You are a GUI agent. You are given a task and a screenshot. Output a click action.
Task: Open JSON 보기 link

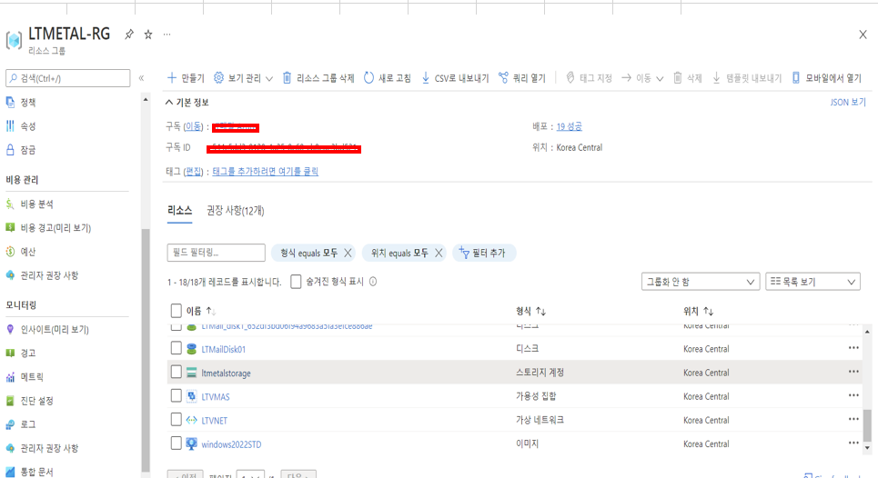click(x=848, y=103)
